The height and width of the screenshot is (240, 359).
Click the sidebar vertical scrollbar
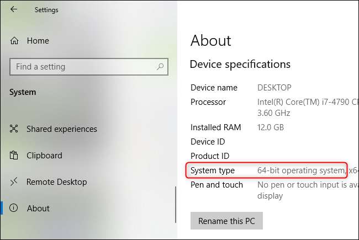(176, 204)
